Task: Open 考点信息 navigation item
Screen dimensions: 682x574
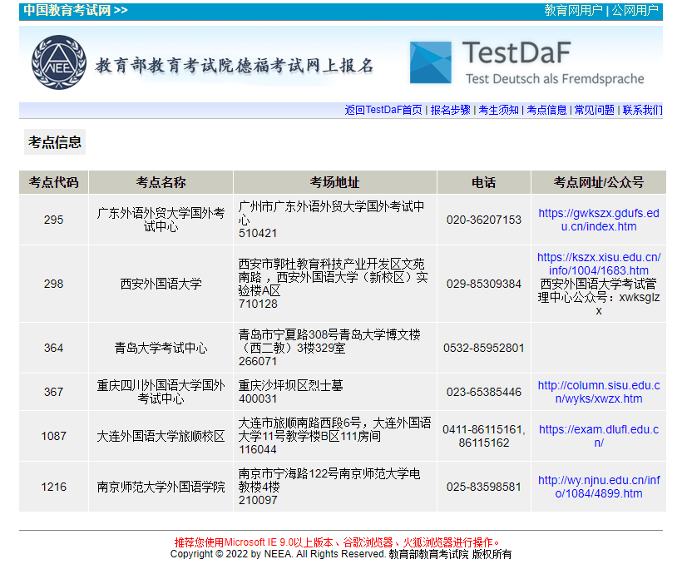Action: point(546,110)
